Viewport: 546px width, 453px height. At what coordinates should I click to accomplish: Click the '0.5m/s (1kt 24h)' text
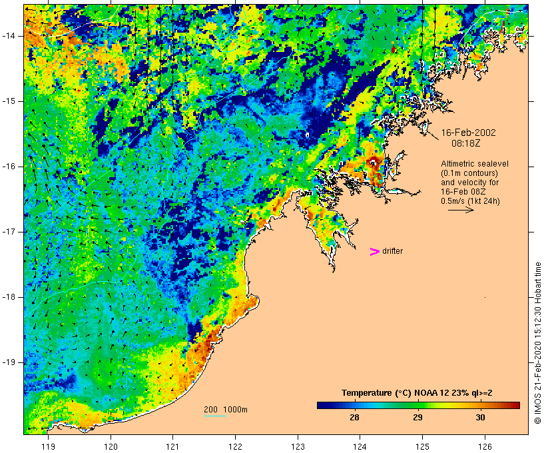(470, 201)
